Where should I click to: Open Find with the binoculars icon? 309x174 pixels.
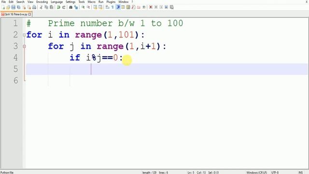(70, 7)
